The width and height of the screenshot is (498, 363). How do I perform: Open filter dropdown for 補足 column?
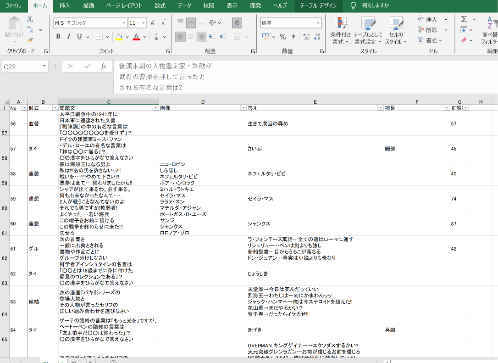tap(447, 108)
